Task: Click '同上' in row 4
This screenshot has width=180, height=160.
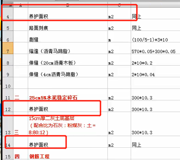Action: [136, 16]
